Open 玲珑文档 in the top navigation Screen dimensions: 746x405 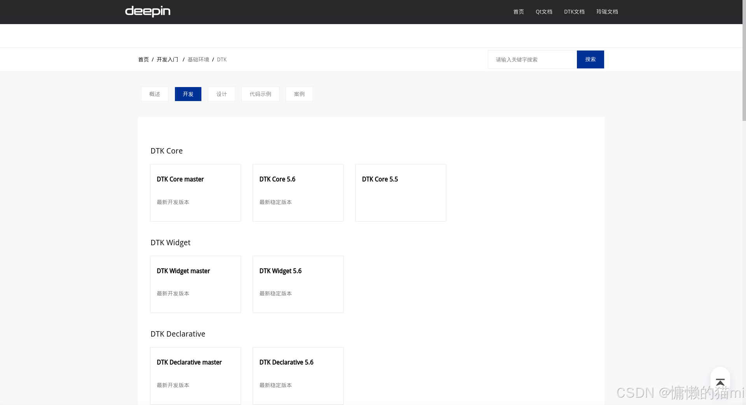pyautogui.click(x=607, y=12)
